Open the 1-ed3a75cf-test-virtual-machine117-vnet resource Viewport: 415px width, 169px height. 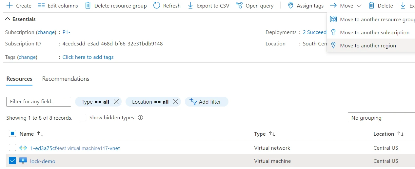click(75, 148)
